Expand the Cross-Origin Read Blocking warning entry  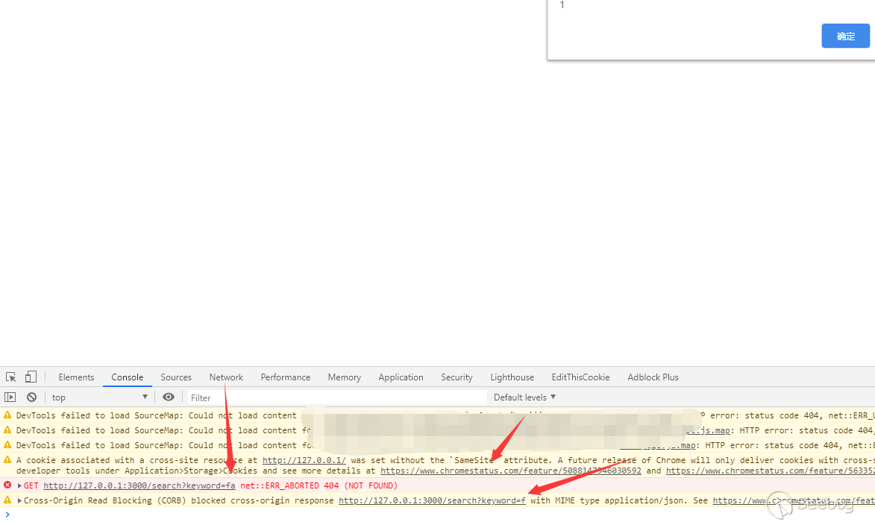click(19, 500)
